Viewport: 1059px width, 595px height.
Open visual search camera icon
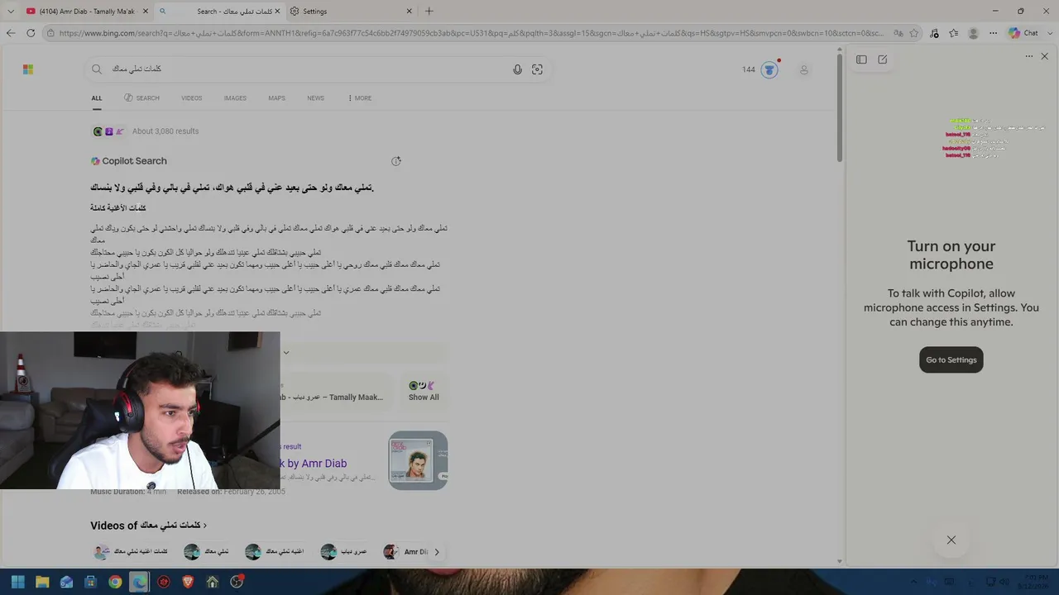537,69
